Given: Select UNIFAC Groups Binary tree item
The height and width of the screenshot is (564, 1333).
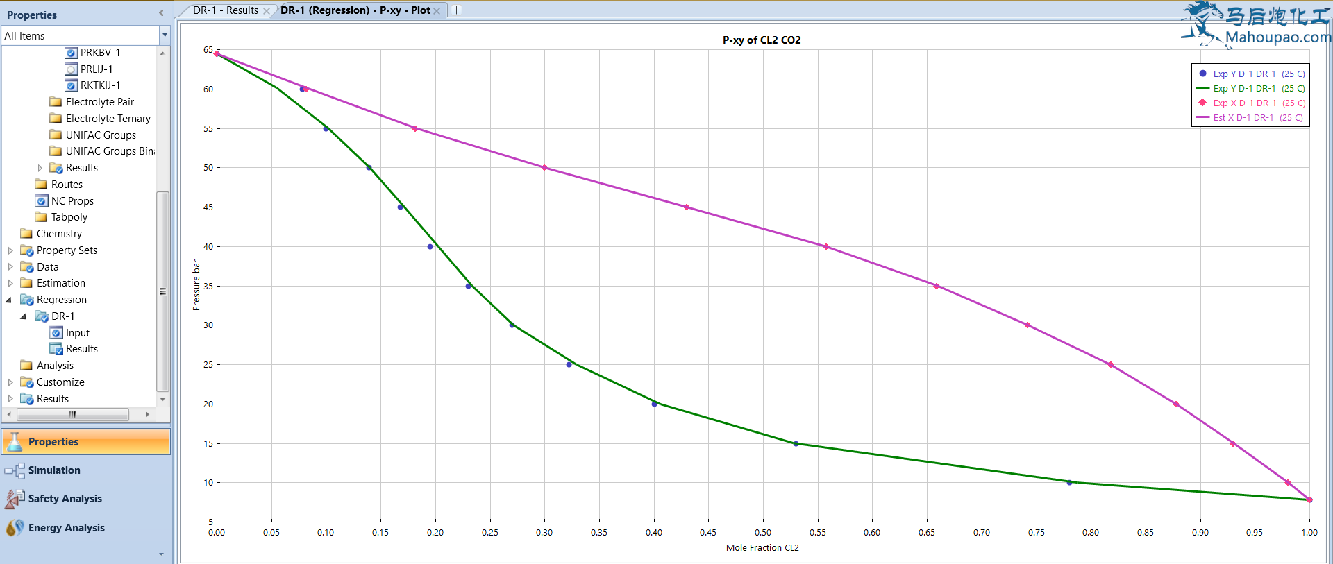Looking at the screenshot, I should tap(110, 151).
